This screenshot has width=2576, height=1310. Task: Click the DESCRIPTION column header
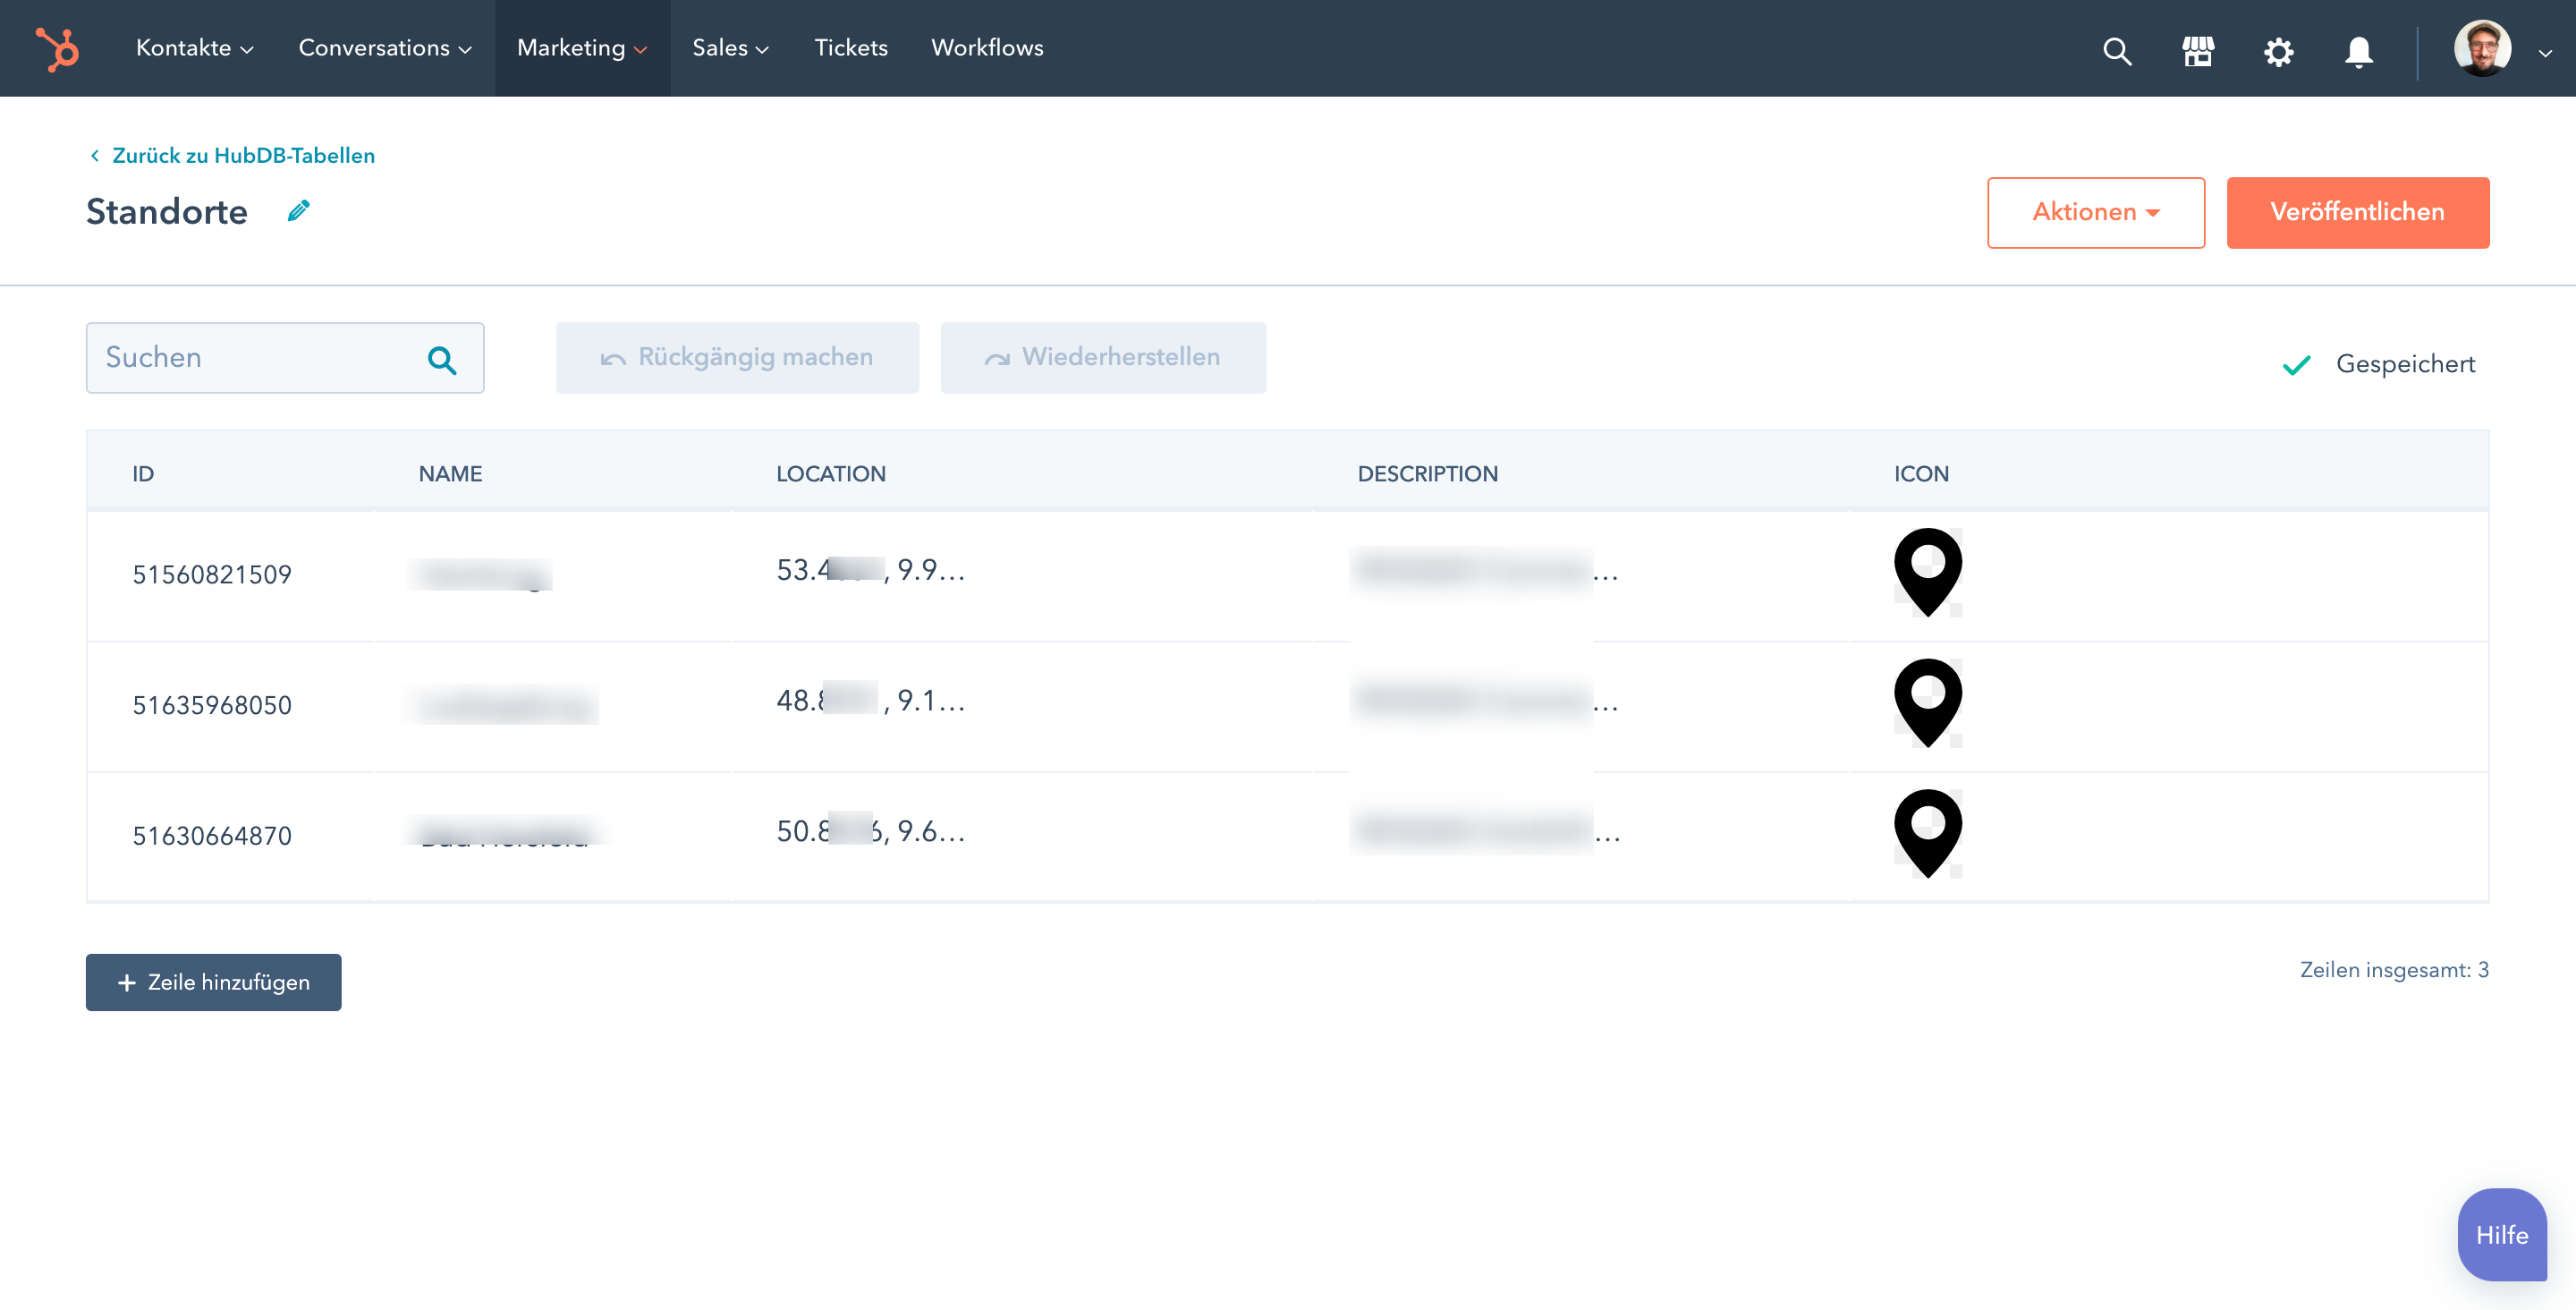click(x=1427, y=473)
